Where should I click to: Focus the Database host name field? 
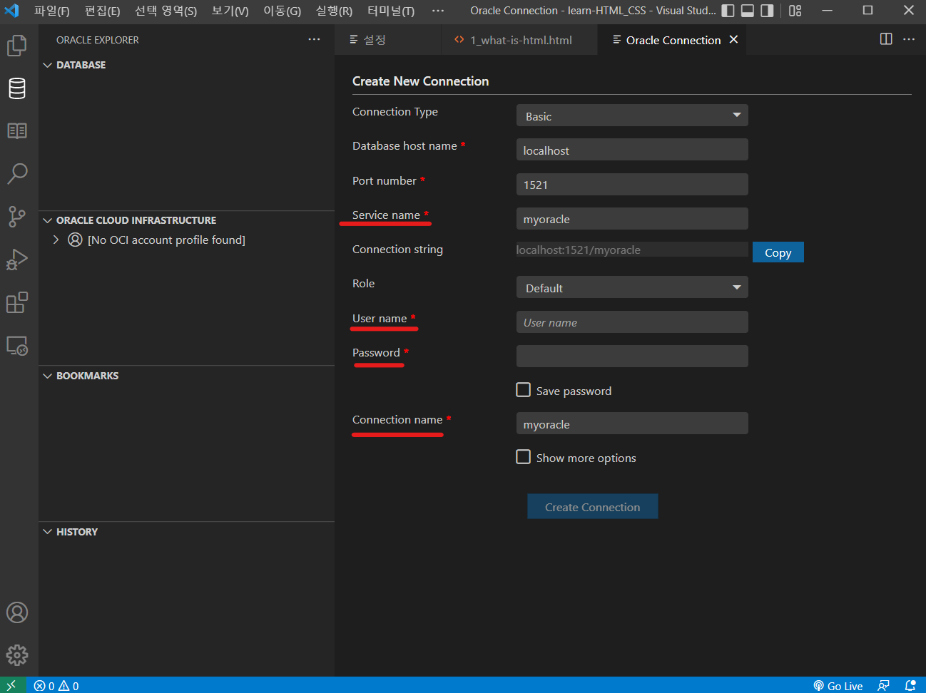pyautogui.click(x=632, y=150)
